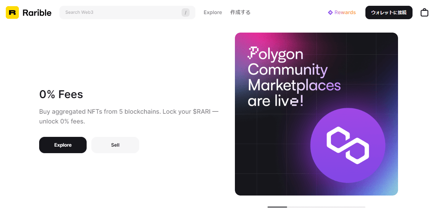Image resolution: width=435 pixels, height=210 pixels.
Task: Click the 0% Fees heading
Action: [x=61, y=94]
